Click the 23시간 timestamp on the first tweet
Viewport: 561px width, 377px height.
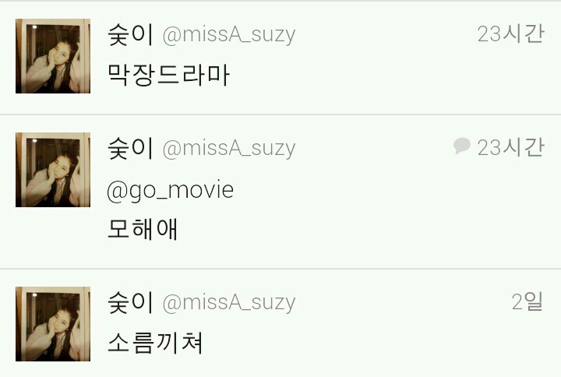[511, 34]
